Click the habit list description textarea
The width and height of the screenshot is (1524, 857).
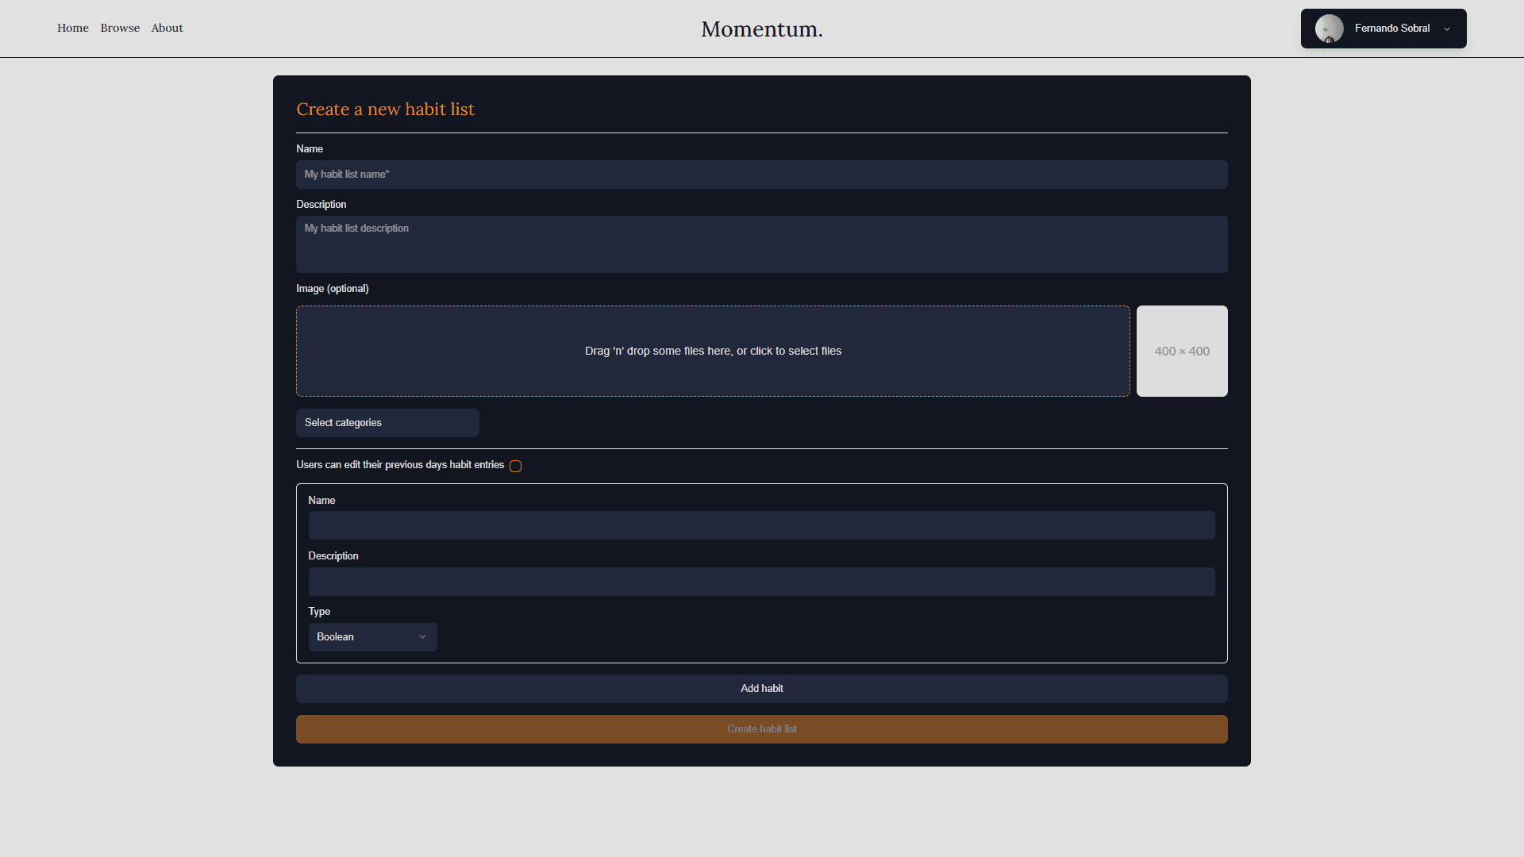pyautogui.click(x=761, y=244)
